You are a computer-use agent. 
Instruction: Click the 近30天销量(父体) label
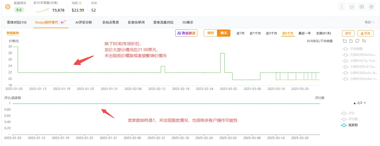[46, 3]
